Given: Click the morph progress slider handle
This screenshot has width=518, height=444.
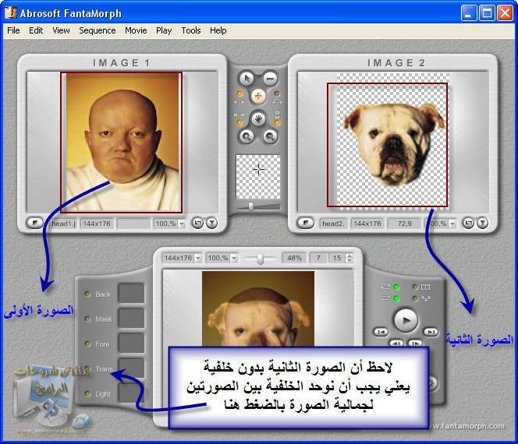Looking at the screenshot, I should 261,259.
